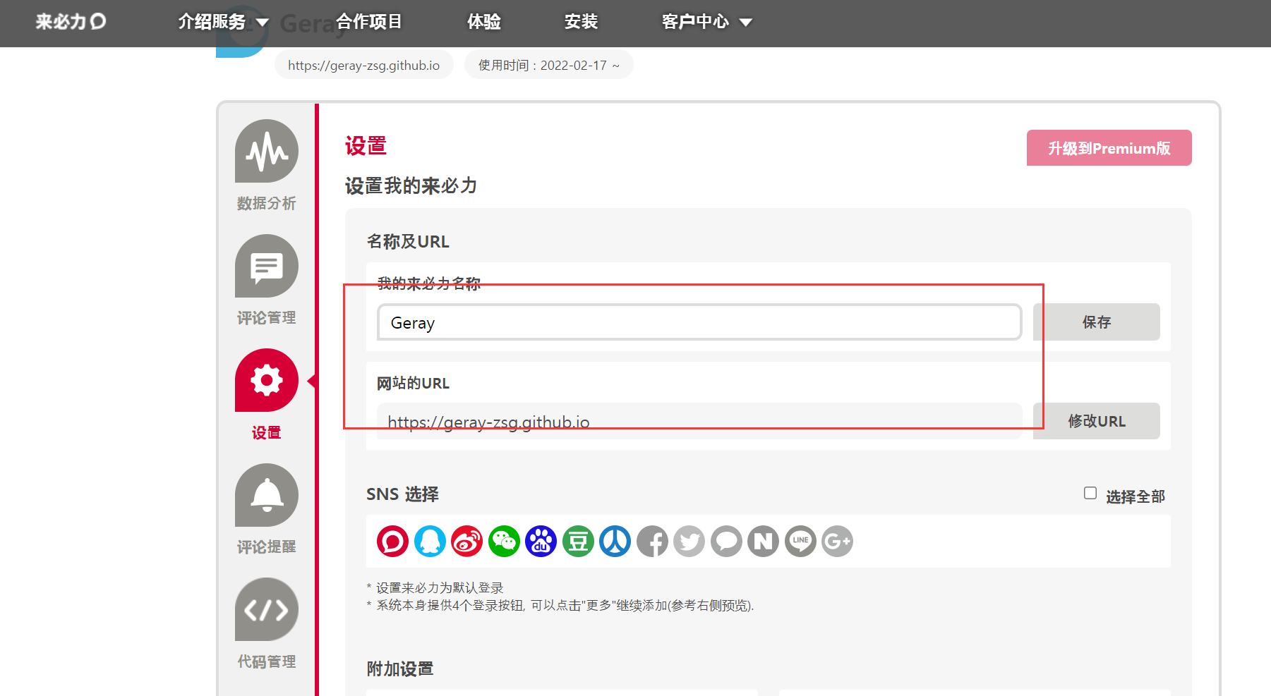Select the Facebook SNS icon
Viewport: 1271px width, 696px height.
[x=652, y=542]
